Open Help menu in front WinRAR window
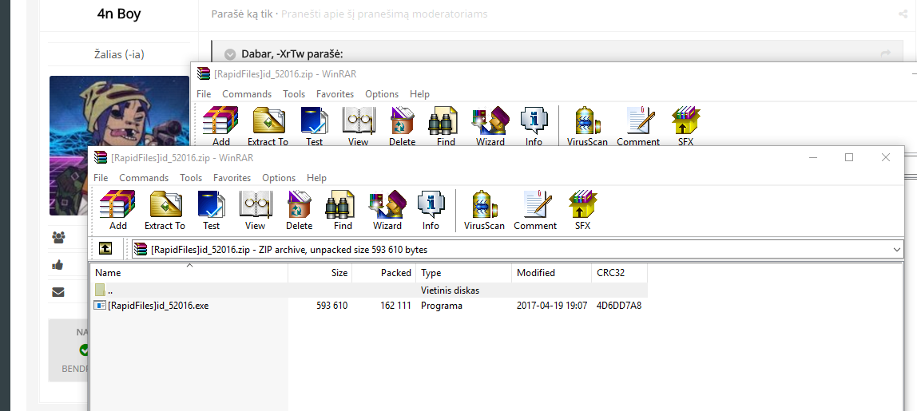This screenshot has width=917, height=411. 316,178
